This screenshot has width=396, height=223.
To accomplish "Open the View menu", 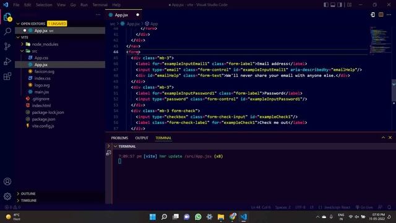I will pyautogui.click(x=61, y=5).
